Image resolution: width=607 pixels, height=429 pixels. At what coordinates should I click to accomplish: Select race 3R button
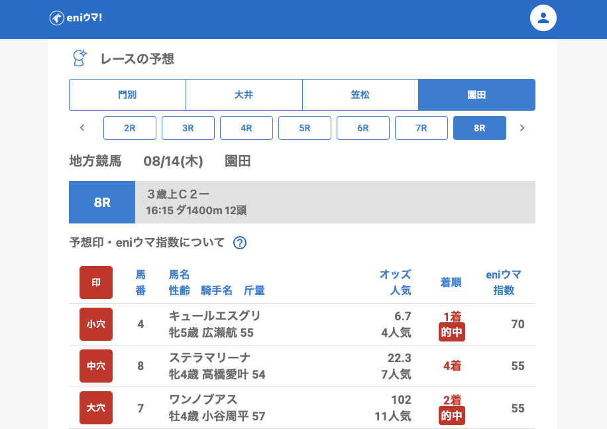click(x=188, y=128)
